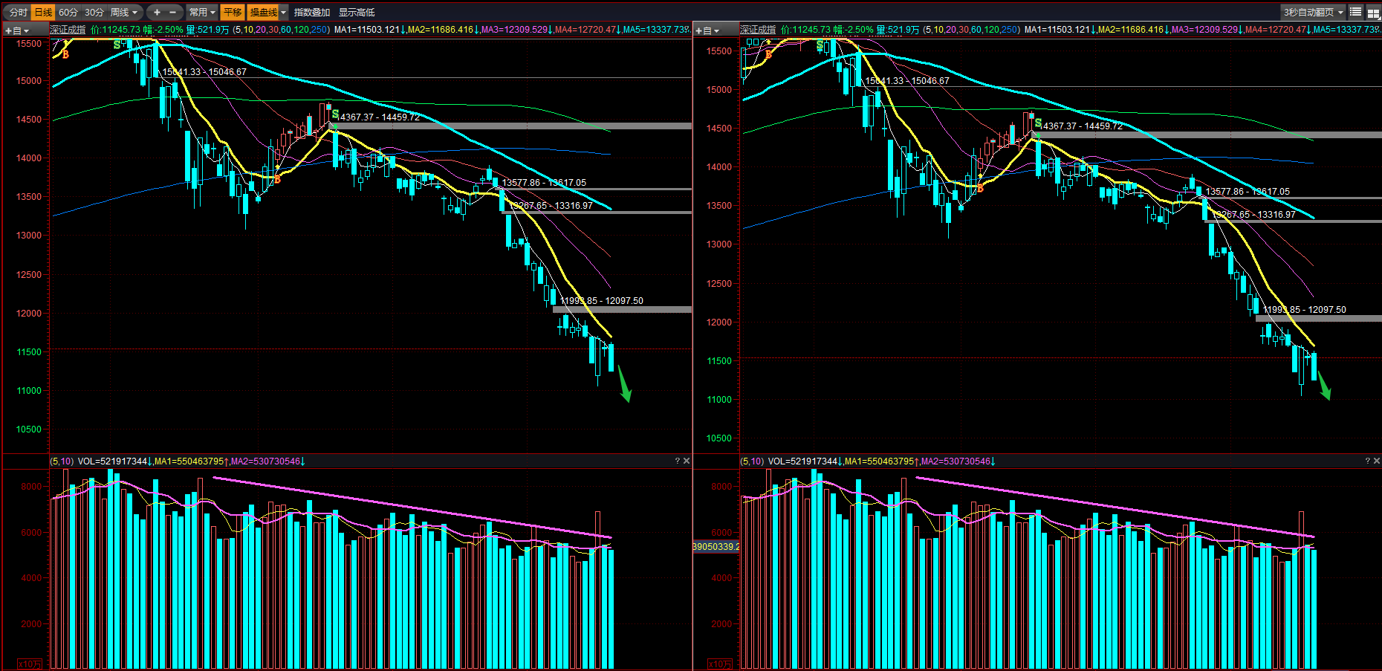Click MA1=11503.121 value in left chart header
This screenshot has width=1382, height=671.
[x=367, y=30]
